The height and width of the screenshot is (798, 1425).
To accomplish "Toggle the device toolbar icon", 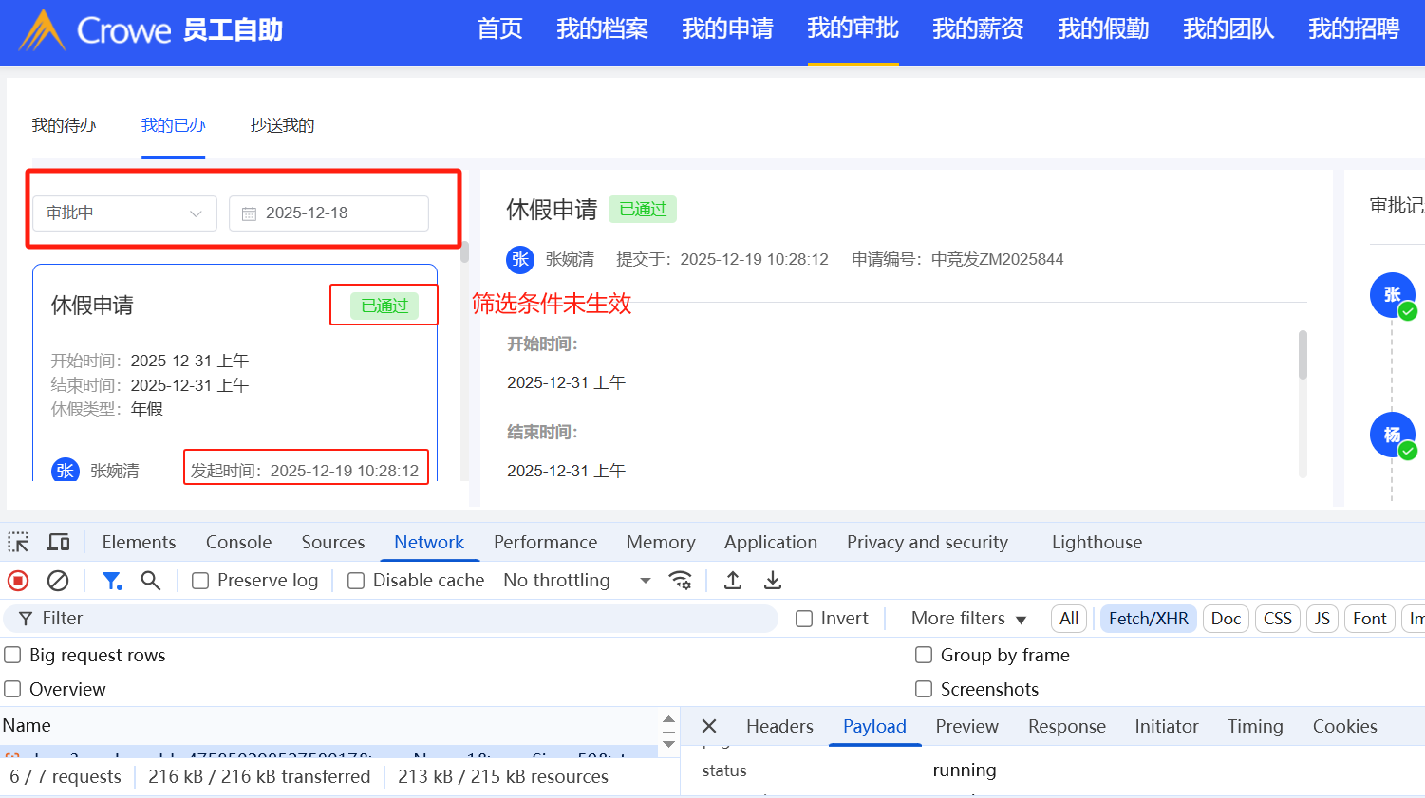I will 59,543.
